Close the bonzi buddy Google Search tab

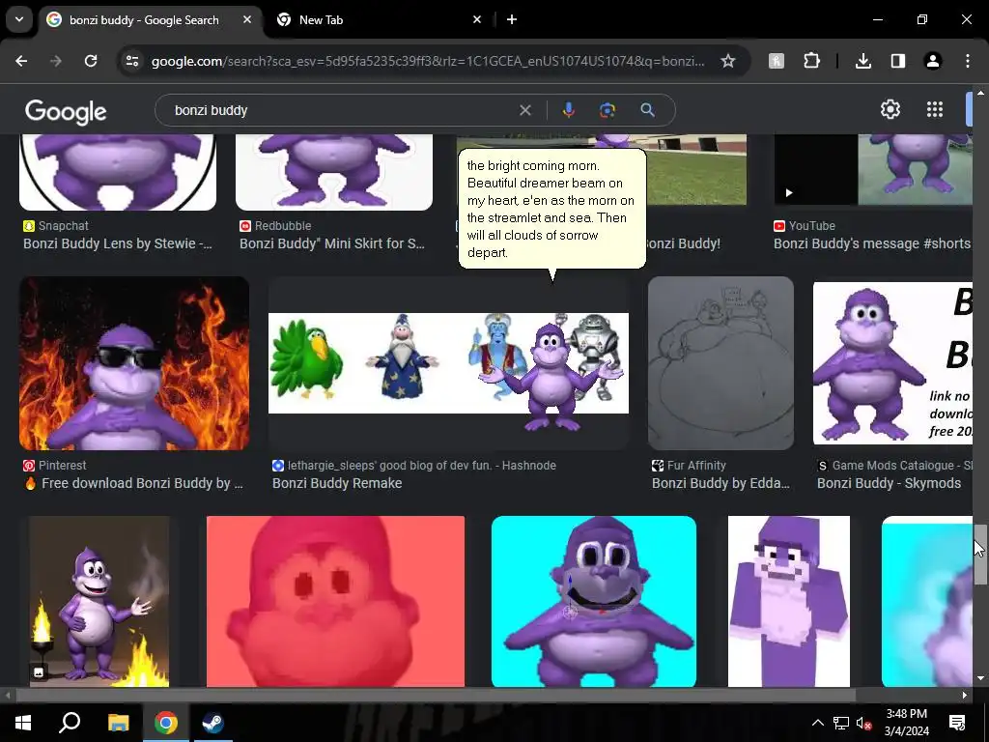tap(247, 19)
